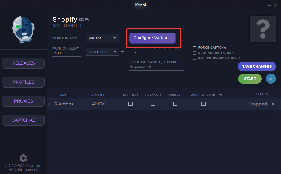Click the gears icon next to Shopify

click(x=81, y=20)
